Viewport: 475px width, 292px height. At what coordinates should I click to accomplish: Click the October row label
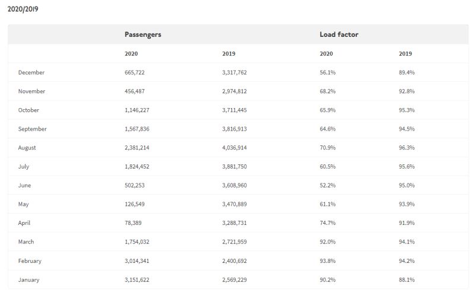(28, 110)
